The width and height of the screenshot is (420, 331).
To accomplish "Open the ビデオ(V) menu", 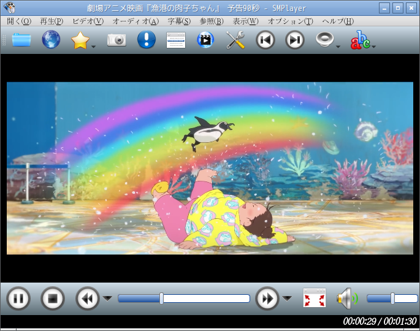I will point(88,21).
